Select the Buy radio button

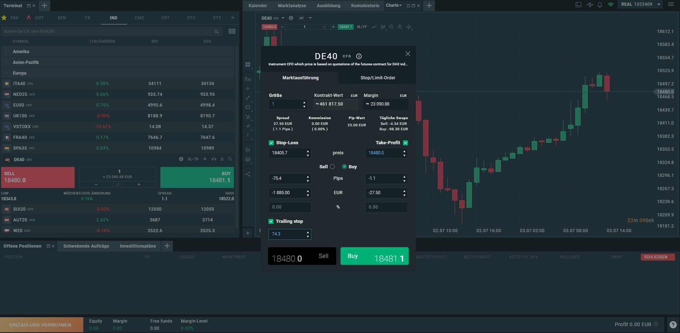point(344,166)
